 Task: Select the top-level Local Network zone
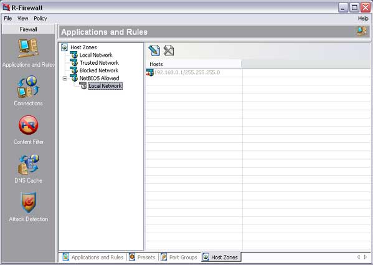pos(96,55)
